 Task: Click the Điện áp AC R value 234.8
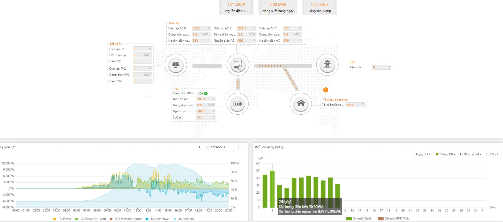[201, 28]
